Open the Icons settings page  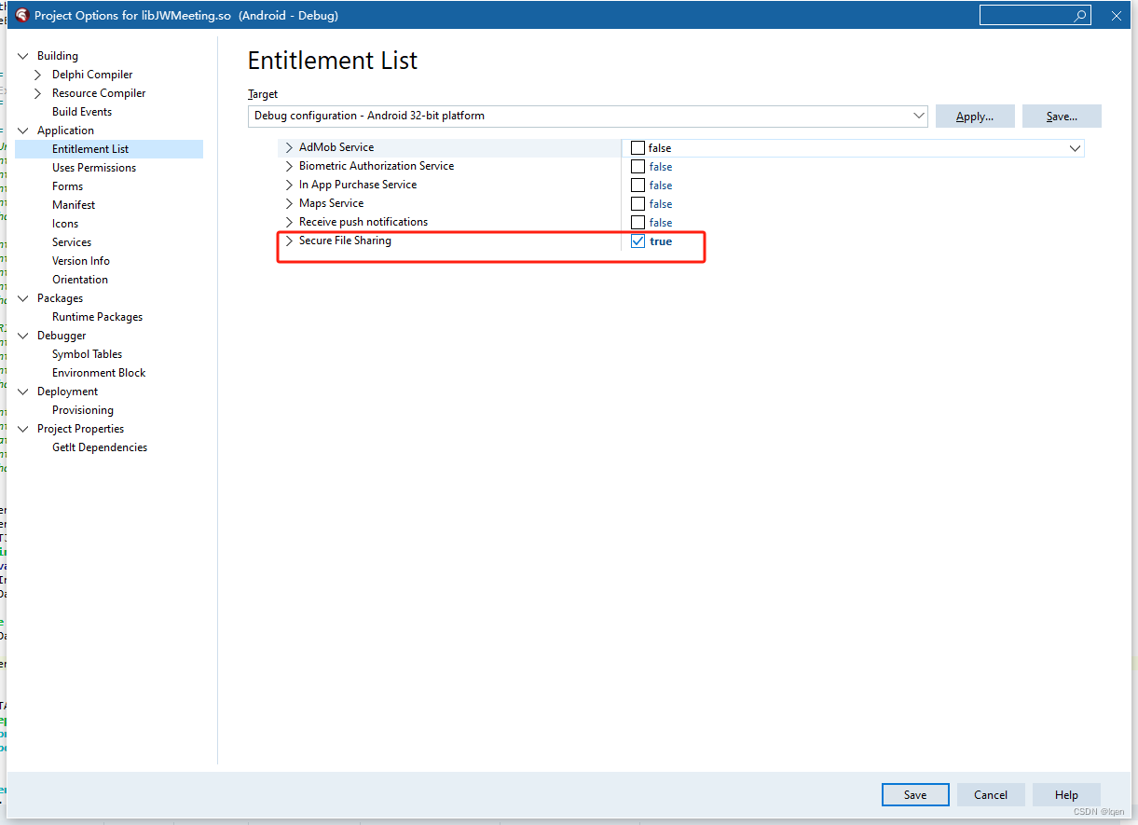pos(65,223)
